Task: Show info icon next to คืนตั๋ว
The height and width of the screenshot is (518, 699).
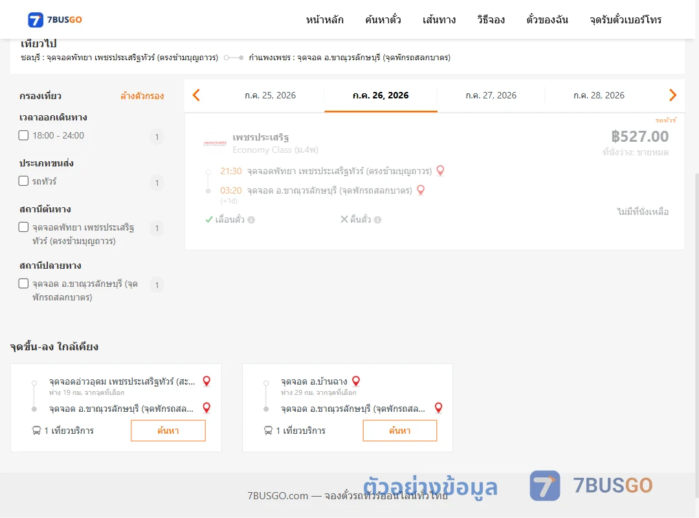Action: pos(377,220)
